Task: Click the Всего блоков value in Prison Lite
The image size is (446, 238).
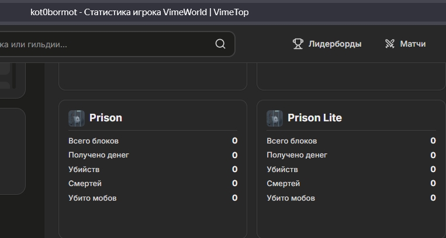Action: pos(433,141)
